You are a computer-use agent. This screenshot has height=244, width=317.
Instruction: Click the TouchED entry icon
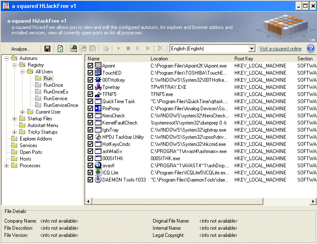[x=98, y=73]
